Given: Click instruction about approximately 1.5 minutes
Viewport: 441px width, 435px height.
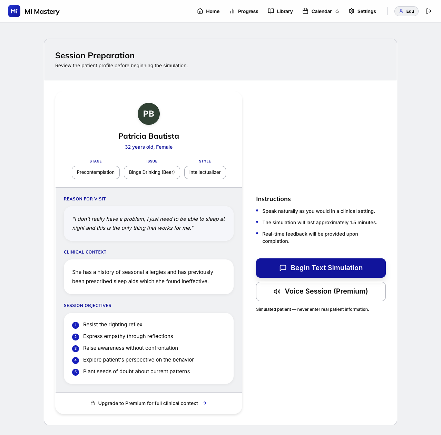Looking at the screenshot, I should (320, 223).
